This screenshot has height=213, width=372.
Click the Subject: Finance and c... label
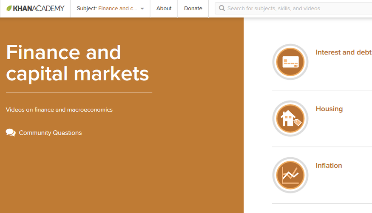(x=107, y=9)
